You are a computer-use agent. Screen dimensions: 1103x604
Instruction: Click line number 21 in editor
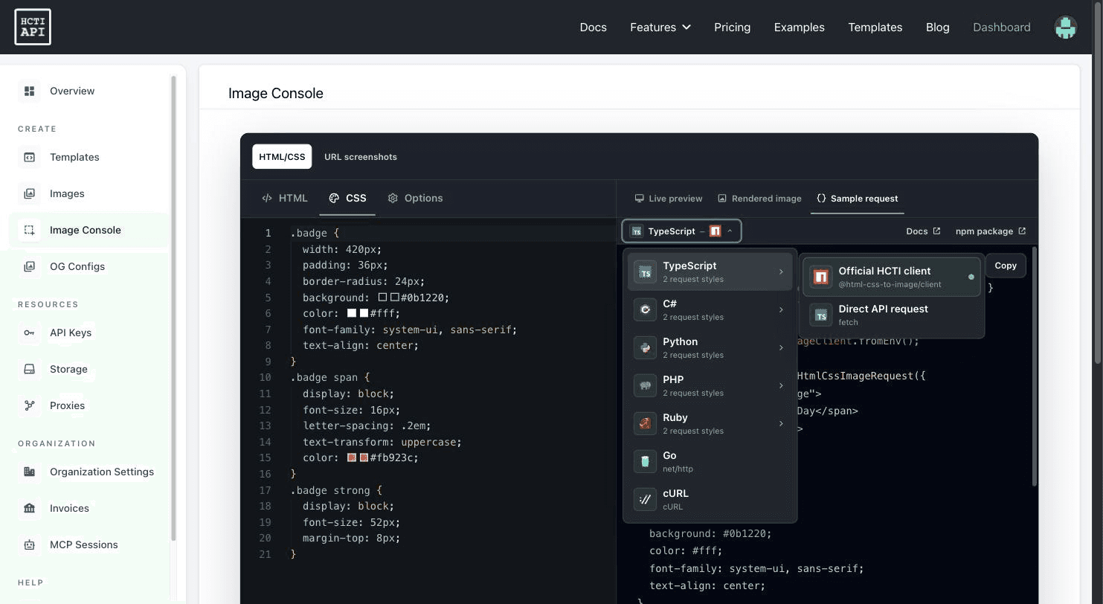pos(265,554)
